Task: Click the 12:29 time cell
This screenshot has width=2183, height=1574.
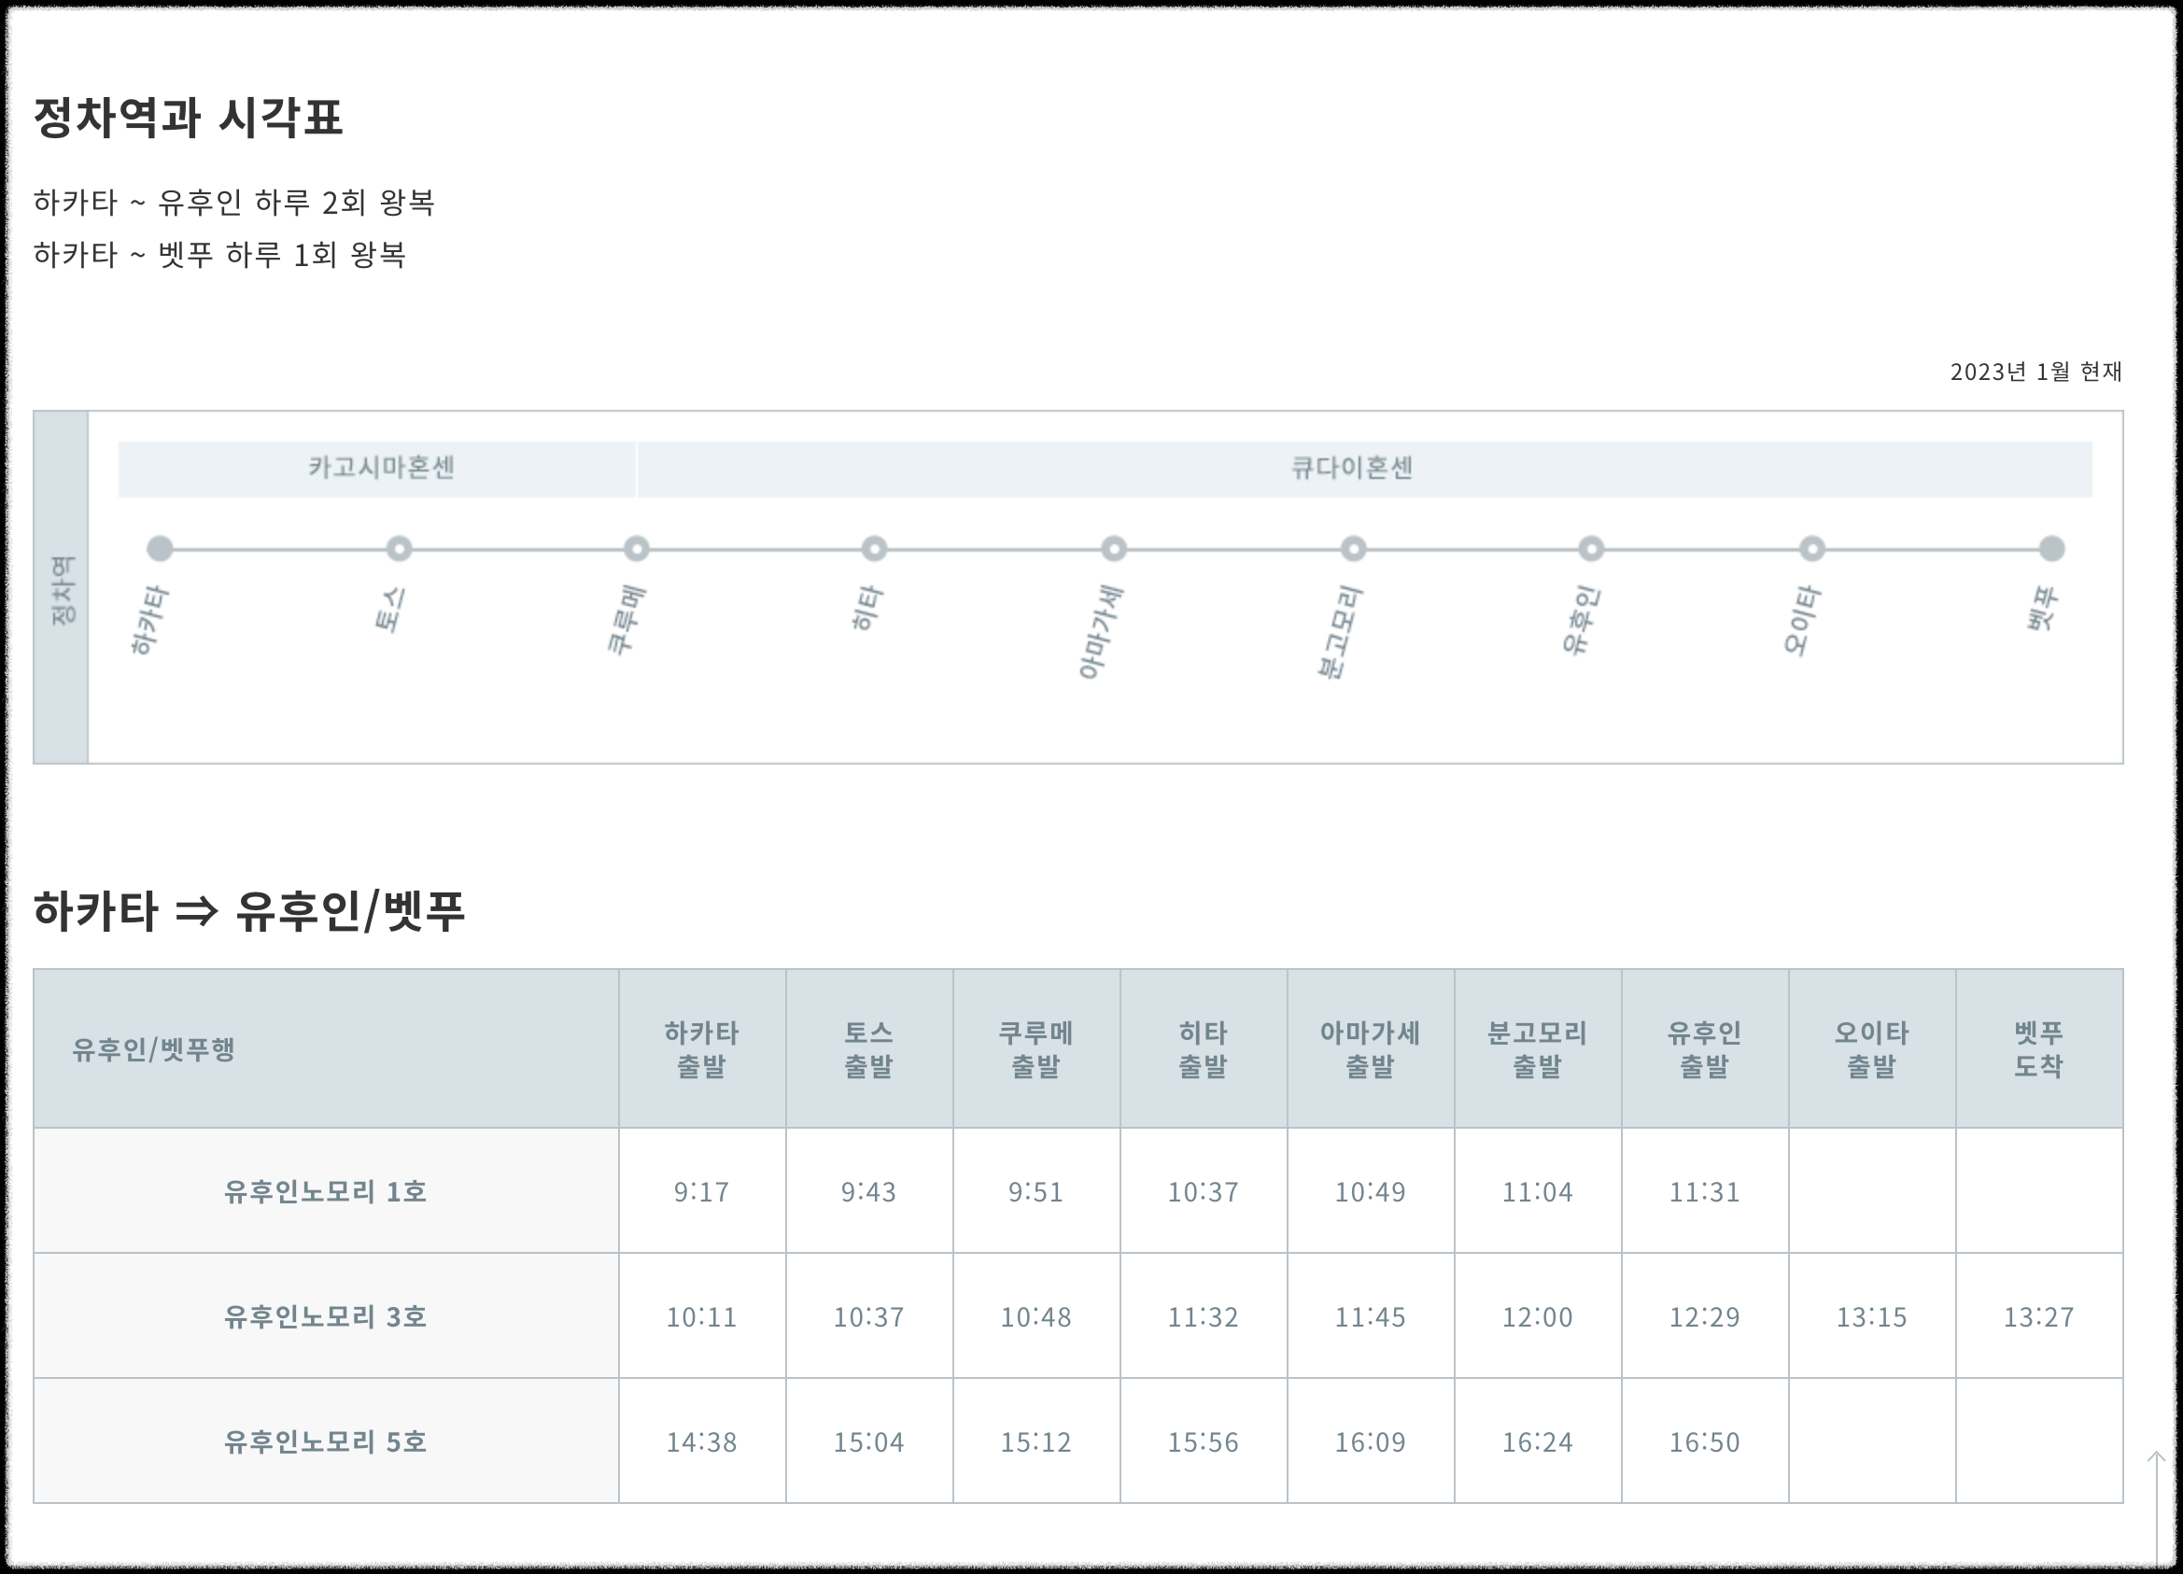Action: [1705, 1316]
